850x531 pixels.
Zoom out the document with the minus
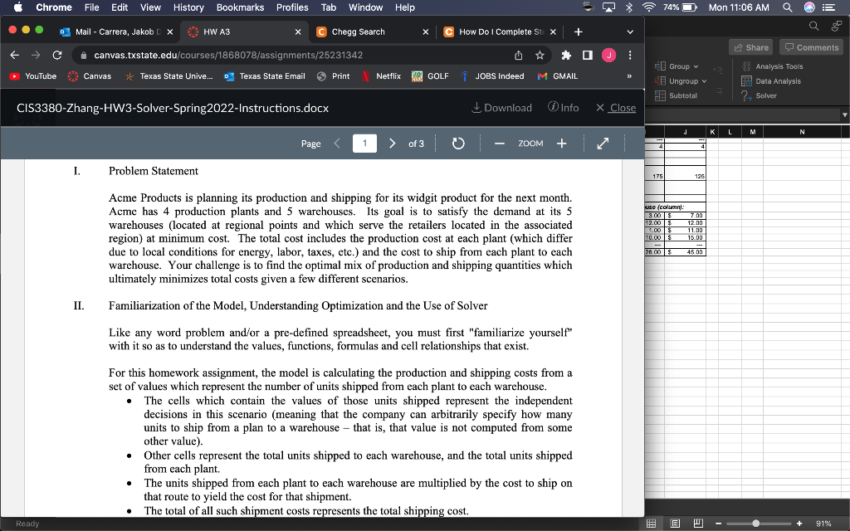pyautogui.click(x=499, y=143)
